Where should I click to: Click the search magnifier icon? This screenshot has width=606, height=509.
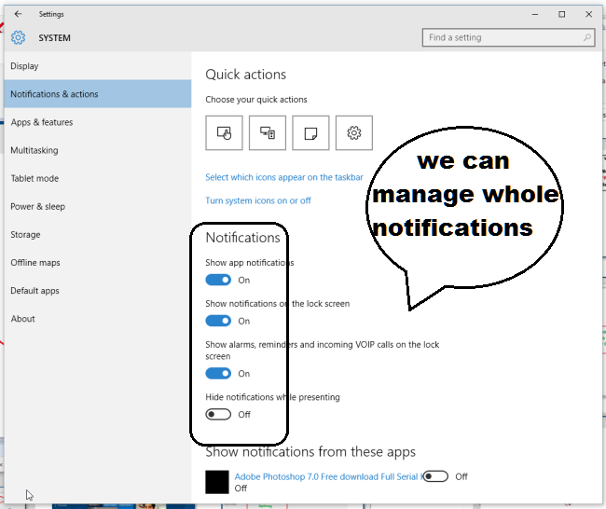(587, 37)
